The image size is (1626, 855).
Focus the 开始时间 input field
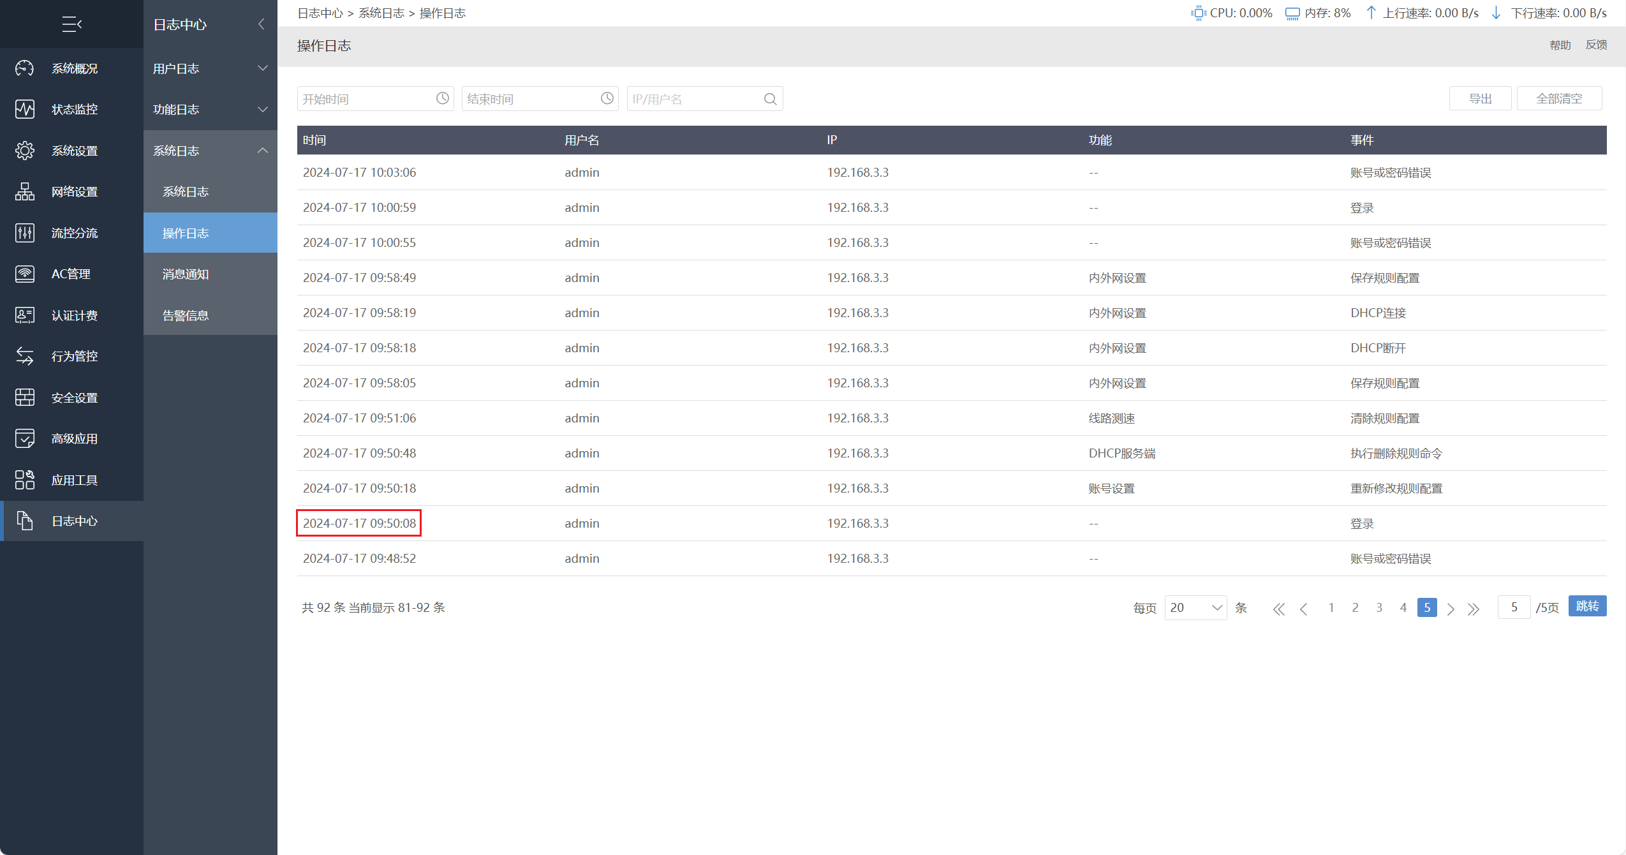[x=375, y=98]
